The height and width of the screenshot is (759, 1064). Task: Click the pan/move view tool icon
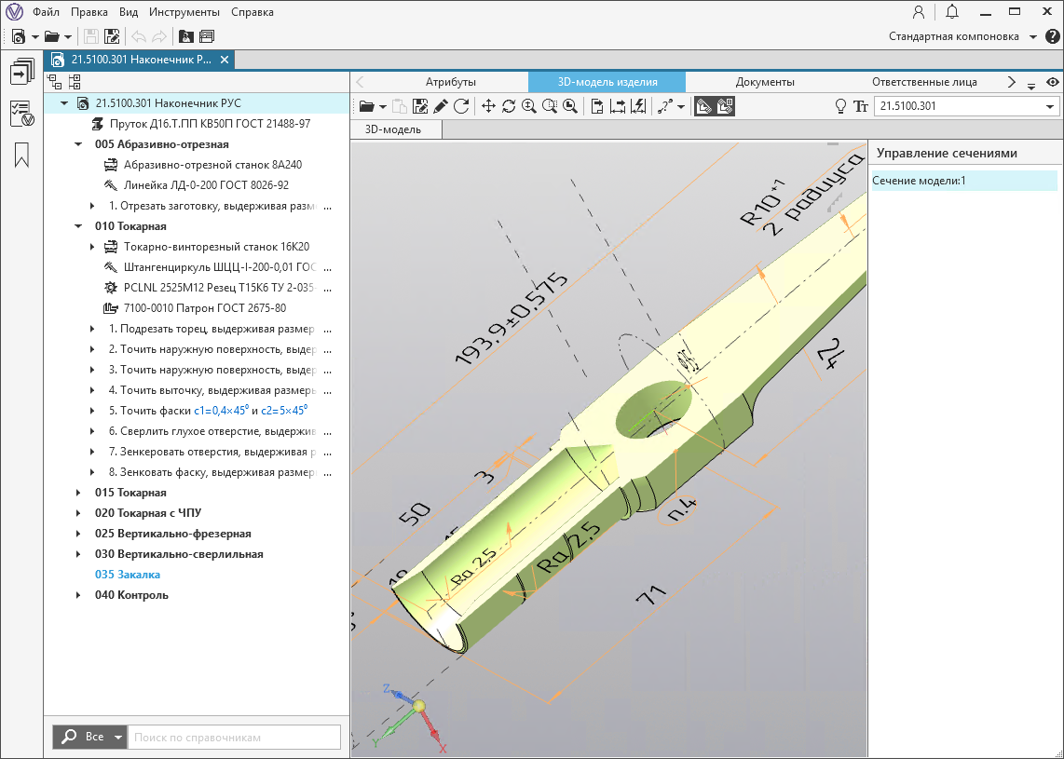488,106
